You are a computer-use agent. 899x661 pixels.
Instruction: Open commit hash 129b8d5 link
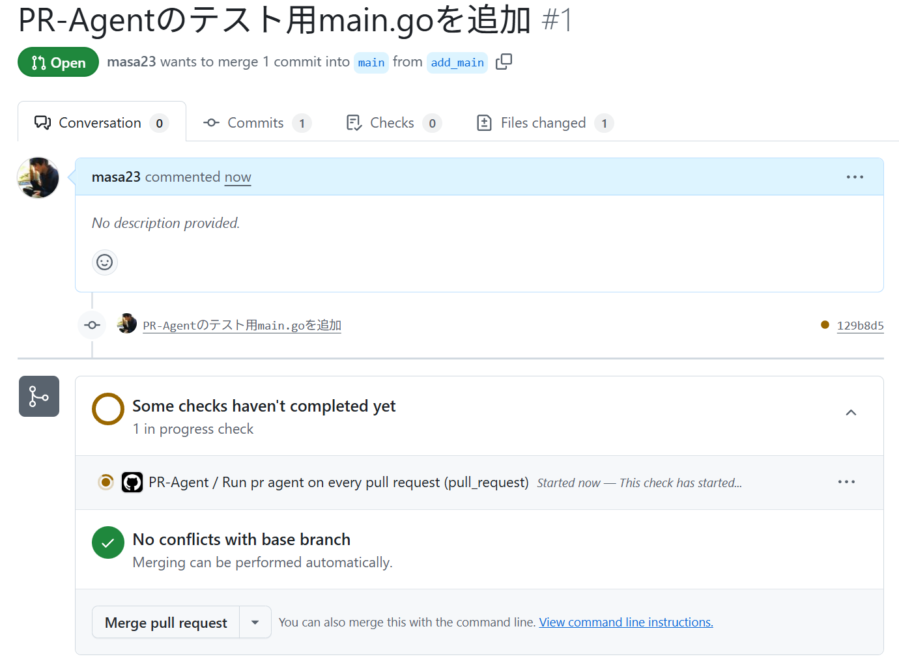860,326
